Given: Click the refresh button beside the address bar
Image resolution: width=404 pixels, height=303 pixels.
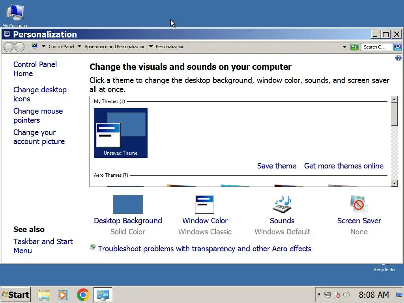Looking at the screenshot, I should 355,47.
